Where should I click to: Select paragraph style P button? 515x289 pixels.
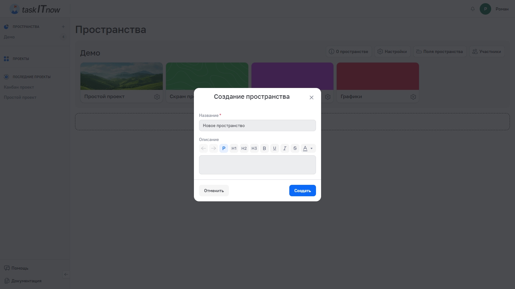tap(224, 148)
